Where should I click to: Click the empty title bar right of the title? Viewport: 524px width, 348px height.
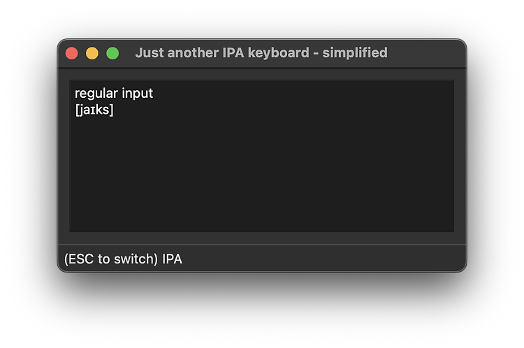point(426,53)
